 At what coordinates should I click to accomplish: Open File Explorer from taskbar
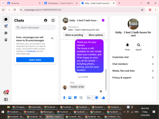[x=9, y=107]
